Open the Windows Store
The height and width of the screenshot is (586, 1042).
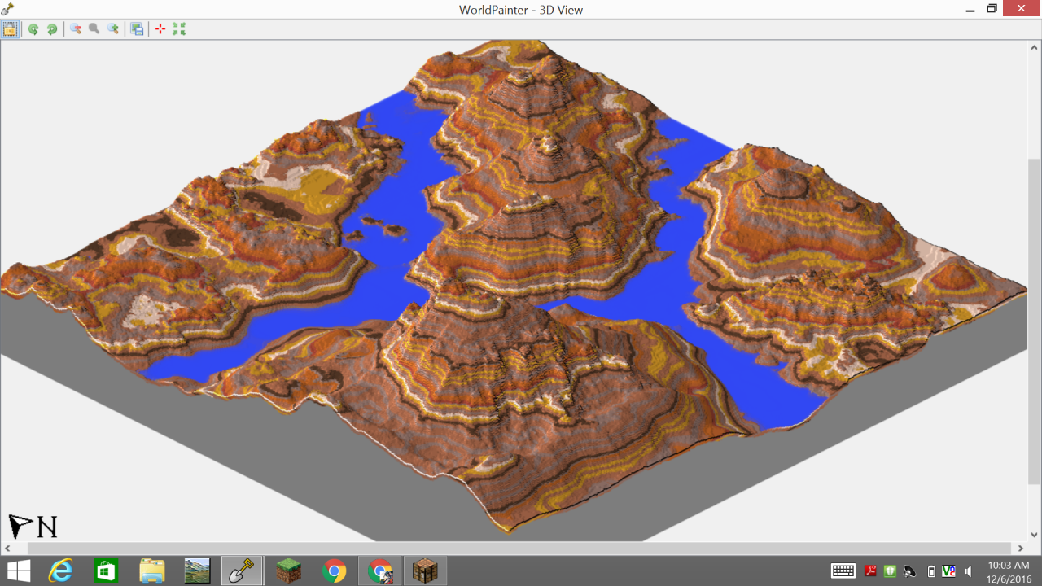pyautogui.click(x=104, y=570)
